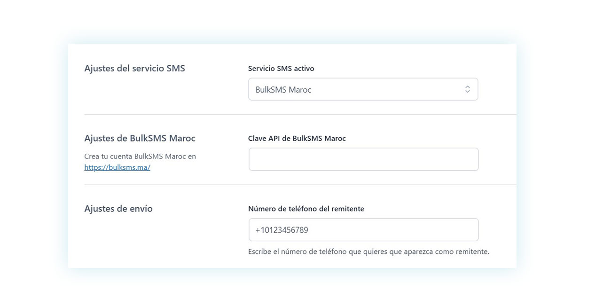Image resolution: width=611 pixels, height=307 pixels.
Task: Click the 'Ajustes de envío' heading
Action: click(x=118, y=209)
